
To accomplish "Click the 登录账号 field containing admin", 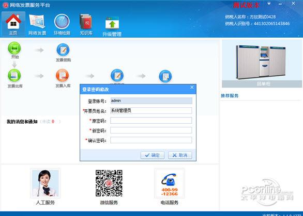I will 151,101.
